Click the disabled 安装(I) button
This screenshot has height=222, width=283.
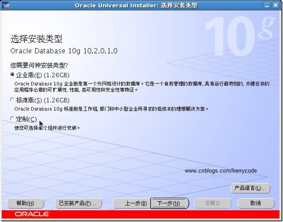click(x=213, y=203)
